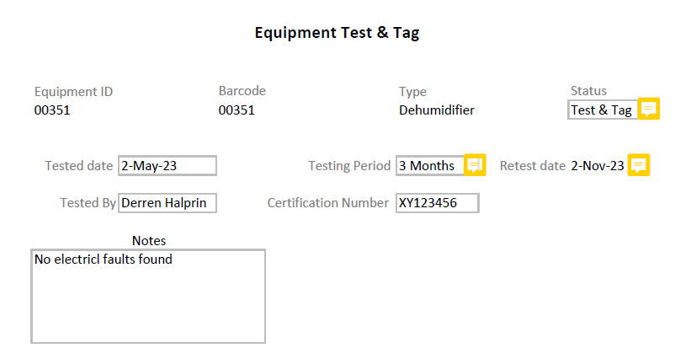675x364 pixels.
Task: Click the comment icon beside the Status field
Action: [648, 110]
